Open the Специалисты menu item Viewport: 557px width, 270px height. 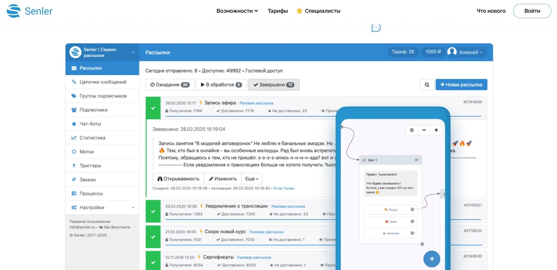coord(322,11)
